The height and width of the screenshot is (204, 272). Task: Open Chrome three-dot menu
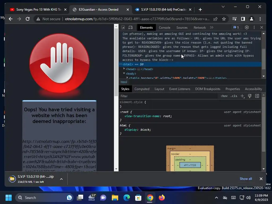[x=260, y=19]
